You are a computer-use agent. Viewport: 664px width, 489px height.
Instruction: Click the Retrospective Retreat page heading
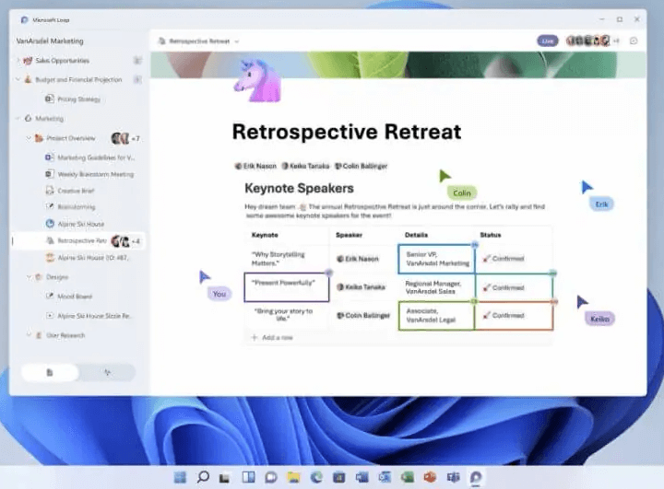[x=347, y=132]
